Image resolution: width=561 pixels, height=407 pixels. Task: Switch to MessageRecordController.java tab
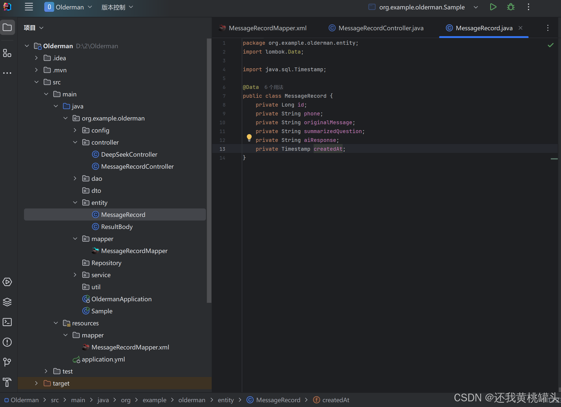point(380,28)
